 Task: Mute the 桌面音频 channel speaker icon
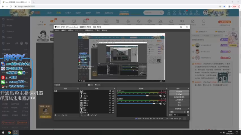[x=161, y=103]
